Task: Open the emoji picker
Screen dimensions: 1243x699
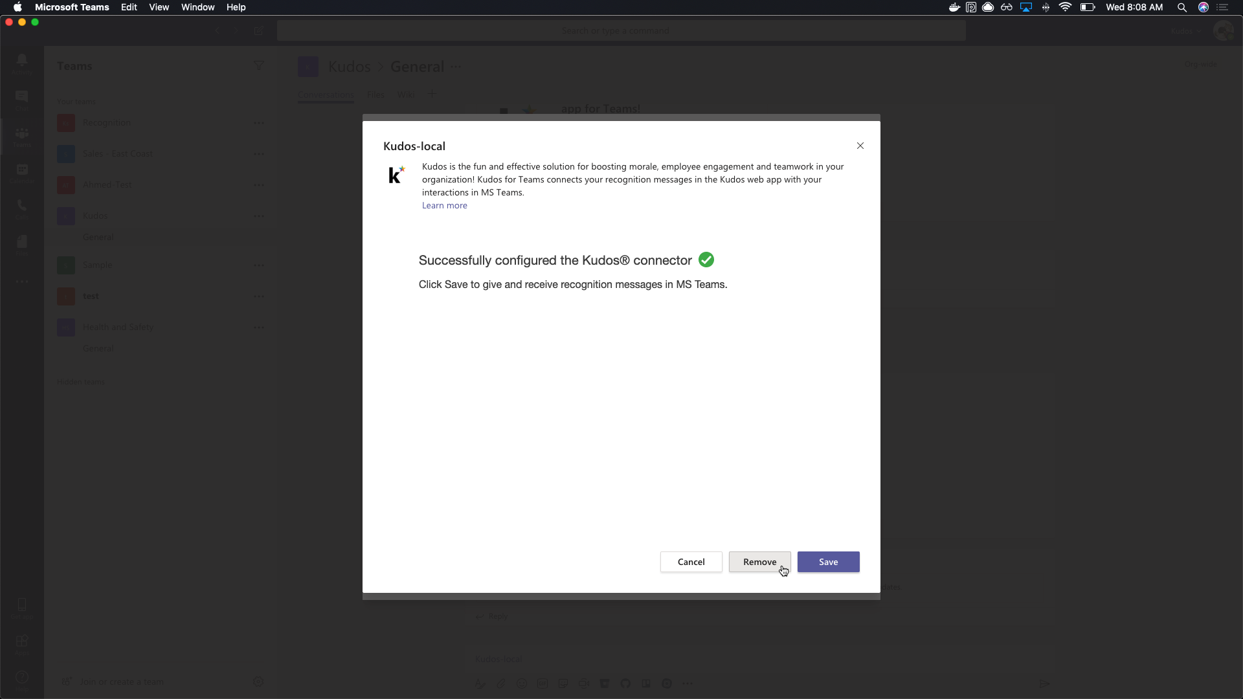Action: point(522,683)
